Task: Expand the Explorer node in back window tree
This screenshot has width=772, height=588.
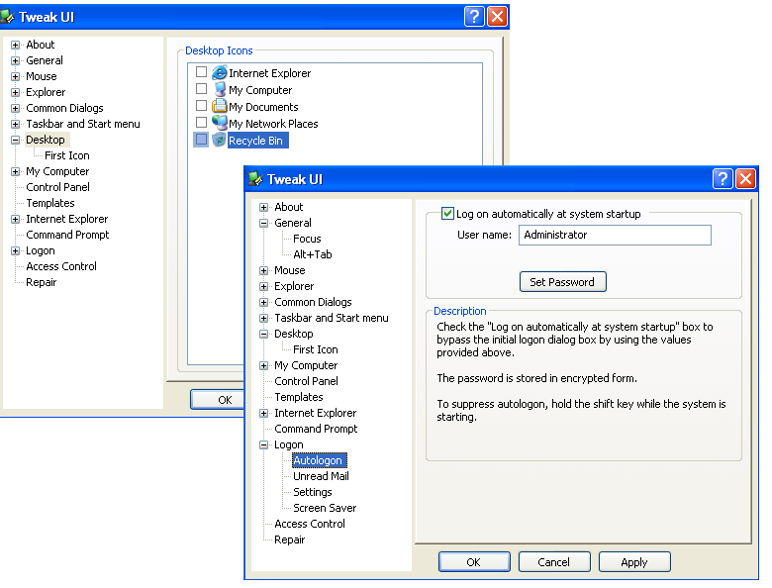Action: pos(15,92)
